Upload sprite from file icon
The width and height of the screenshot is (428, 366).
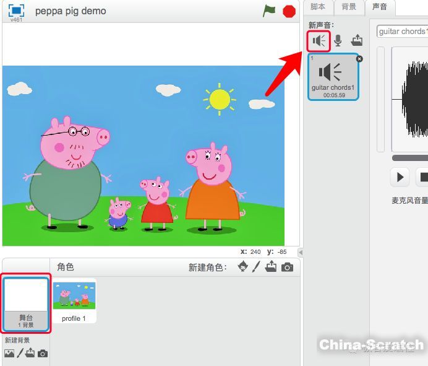tap(271, 267)
